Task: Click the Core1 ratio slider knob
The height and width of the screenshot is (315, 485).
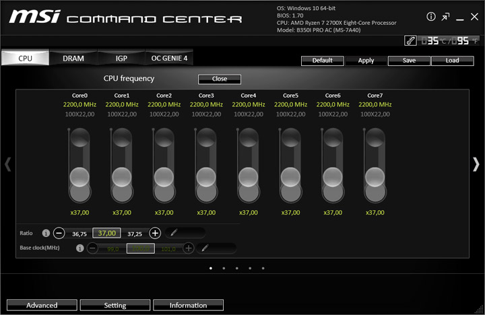Action: click(121, 177)
